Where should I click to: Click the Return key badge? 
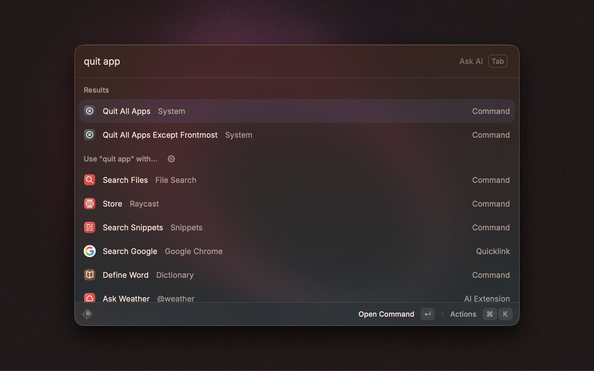coord(428,314)
